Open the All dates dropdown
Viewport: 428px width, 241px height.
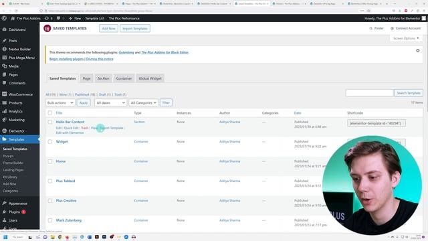(x=110, y=102)
